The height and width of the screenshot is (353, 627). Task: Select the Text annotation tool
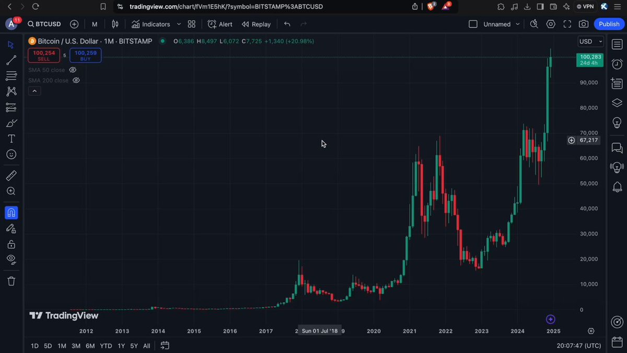tap(11, 139)
